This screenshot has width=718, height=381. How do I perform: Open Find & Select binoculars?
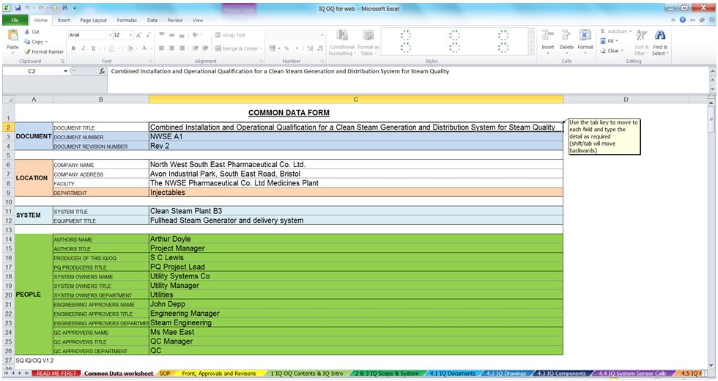pos(660,42)
